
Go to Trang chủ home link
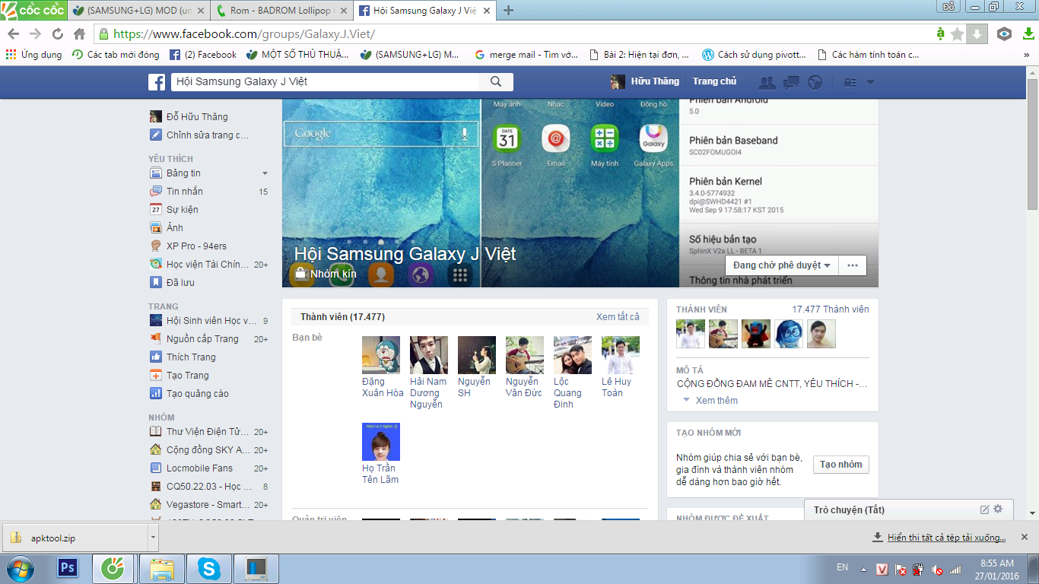click(714, 81)
